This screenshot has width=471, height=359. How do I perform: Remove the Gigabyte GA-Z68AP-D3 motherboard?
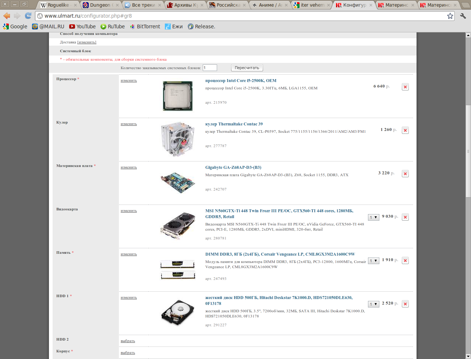pos(405,174)
